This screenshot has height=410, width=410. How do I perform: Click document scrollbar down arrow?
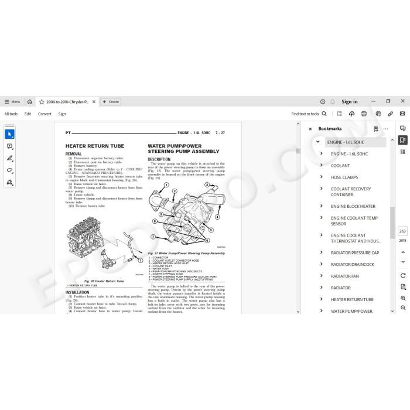[298, 312]
